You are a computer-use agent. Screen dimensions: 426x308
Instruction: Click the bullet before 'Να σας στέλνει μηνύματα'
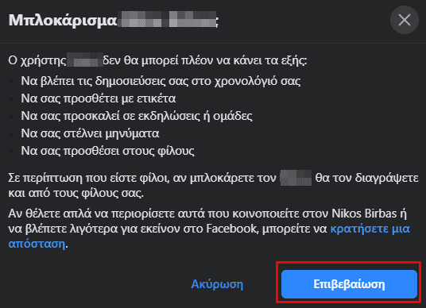(11, 134)
